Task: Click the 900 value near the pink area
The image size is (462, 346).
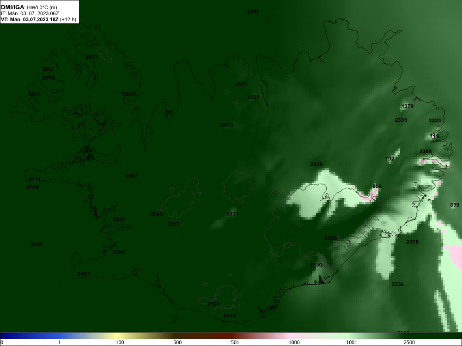Action: tap(377, 186)
